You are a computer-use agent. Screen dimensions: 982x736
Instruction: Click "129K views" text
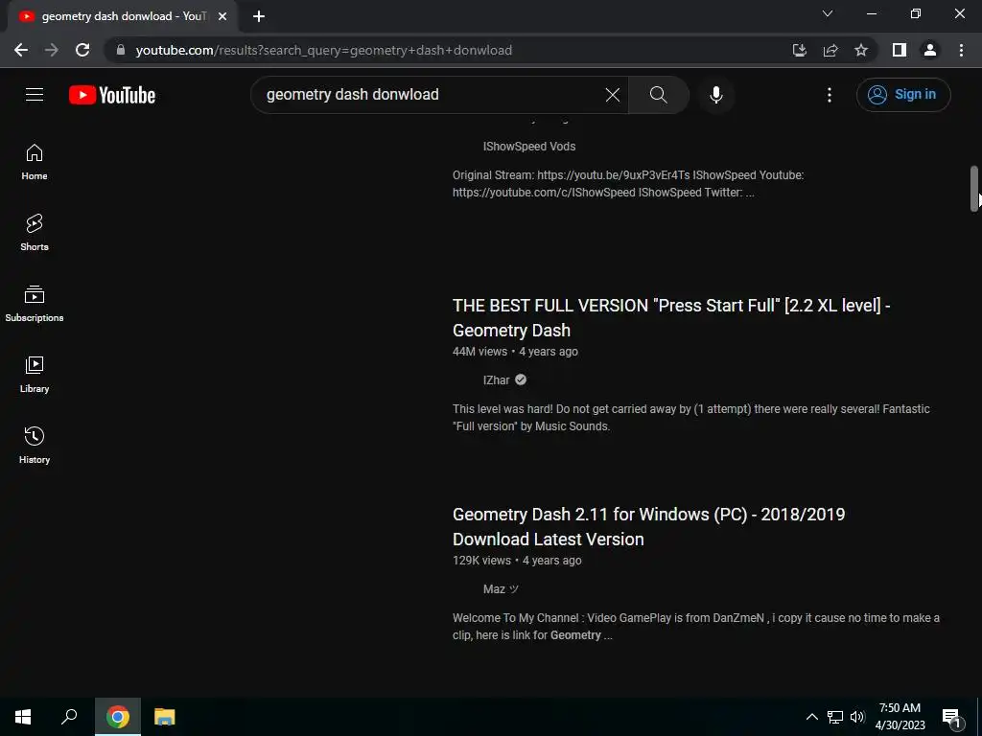(481, 560)
